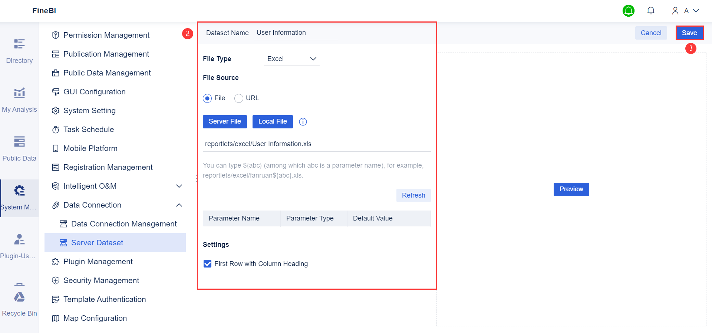
Task: Select the File radio button
Action: (x=207, y=98)
